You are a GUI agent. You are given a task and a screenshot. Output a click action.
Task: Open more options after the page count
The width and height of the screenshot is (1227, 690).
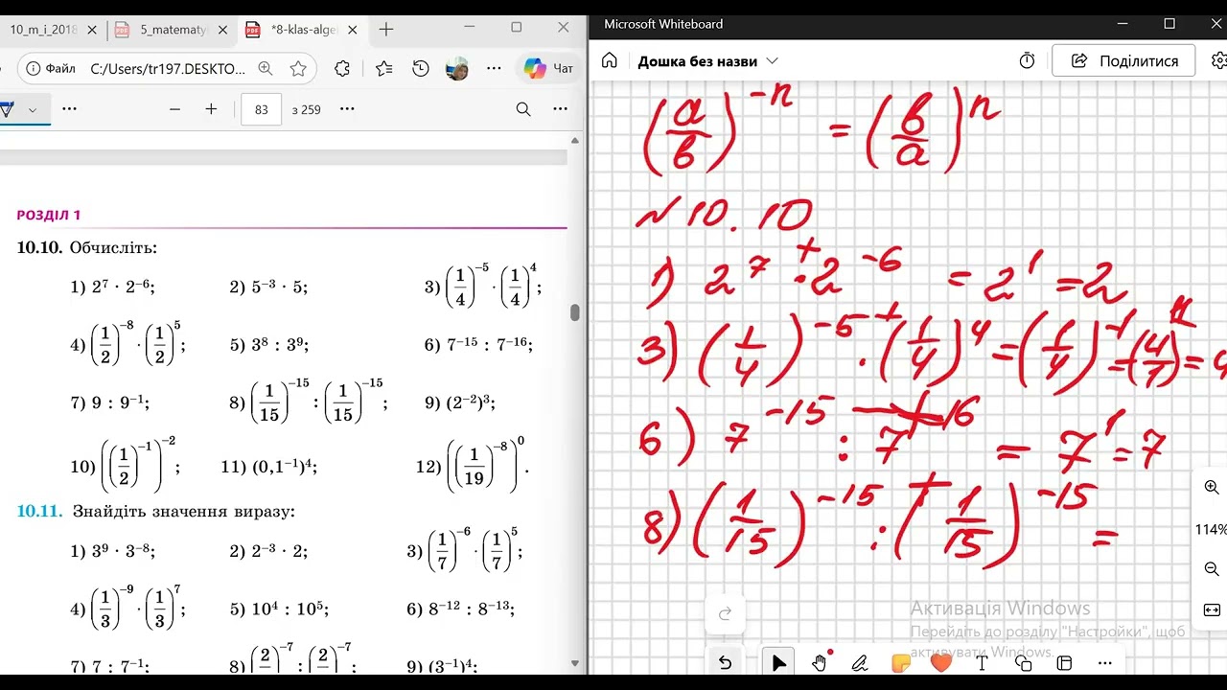click(347, 109)
